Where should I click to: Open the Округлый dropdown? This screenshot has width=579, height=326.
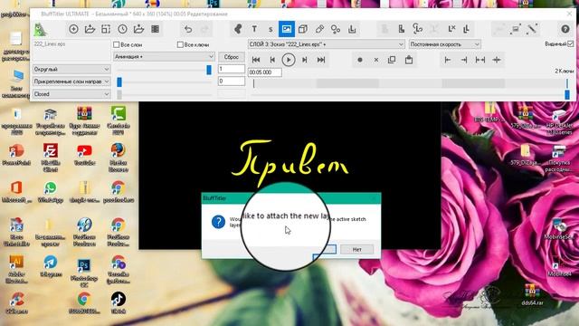click(x=71, y=69)
